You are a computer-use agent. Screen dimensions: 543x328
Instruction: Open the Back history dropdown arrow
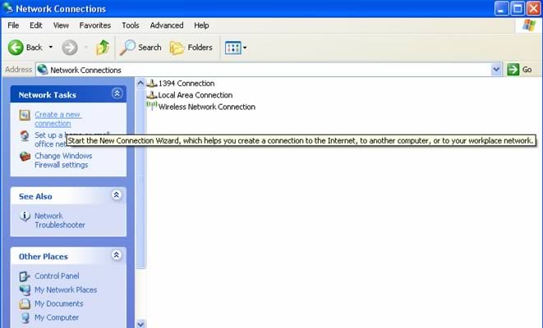[51, 48]
